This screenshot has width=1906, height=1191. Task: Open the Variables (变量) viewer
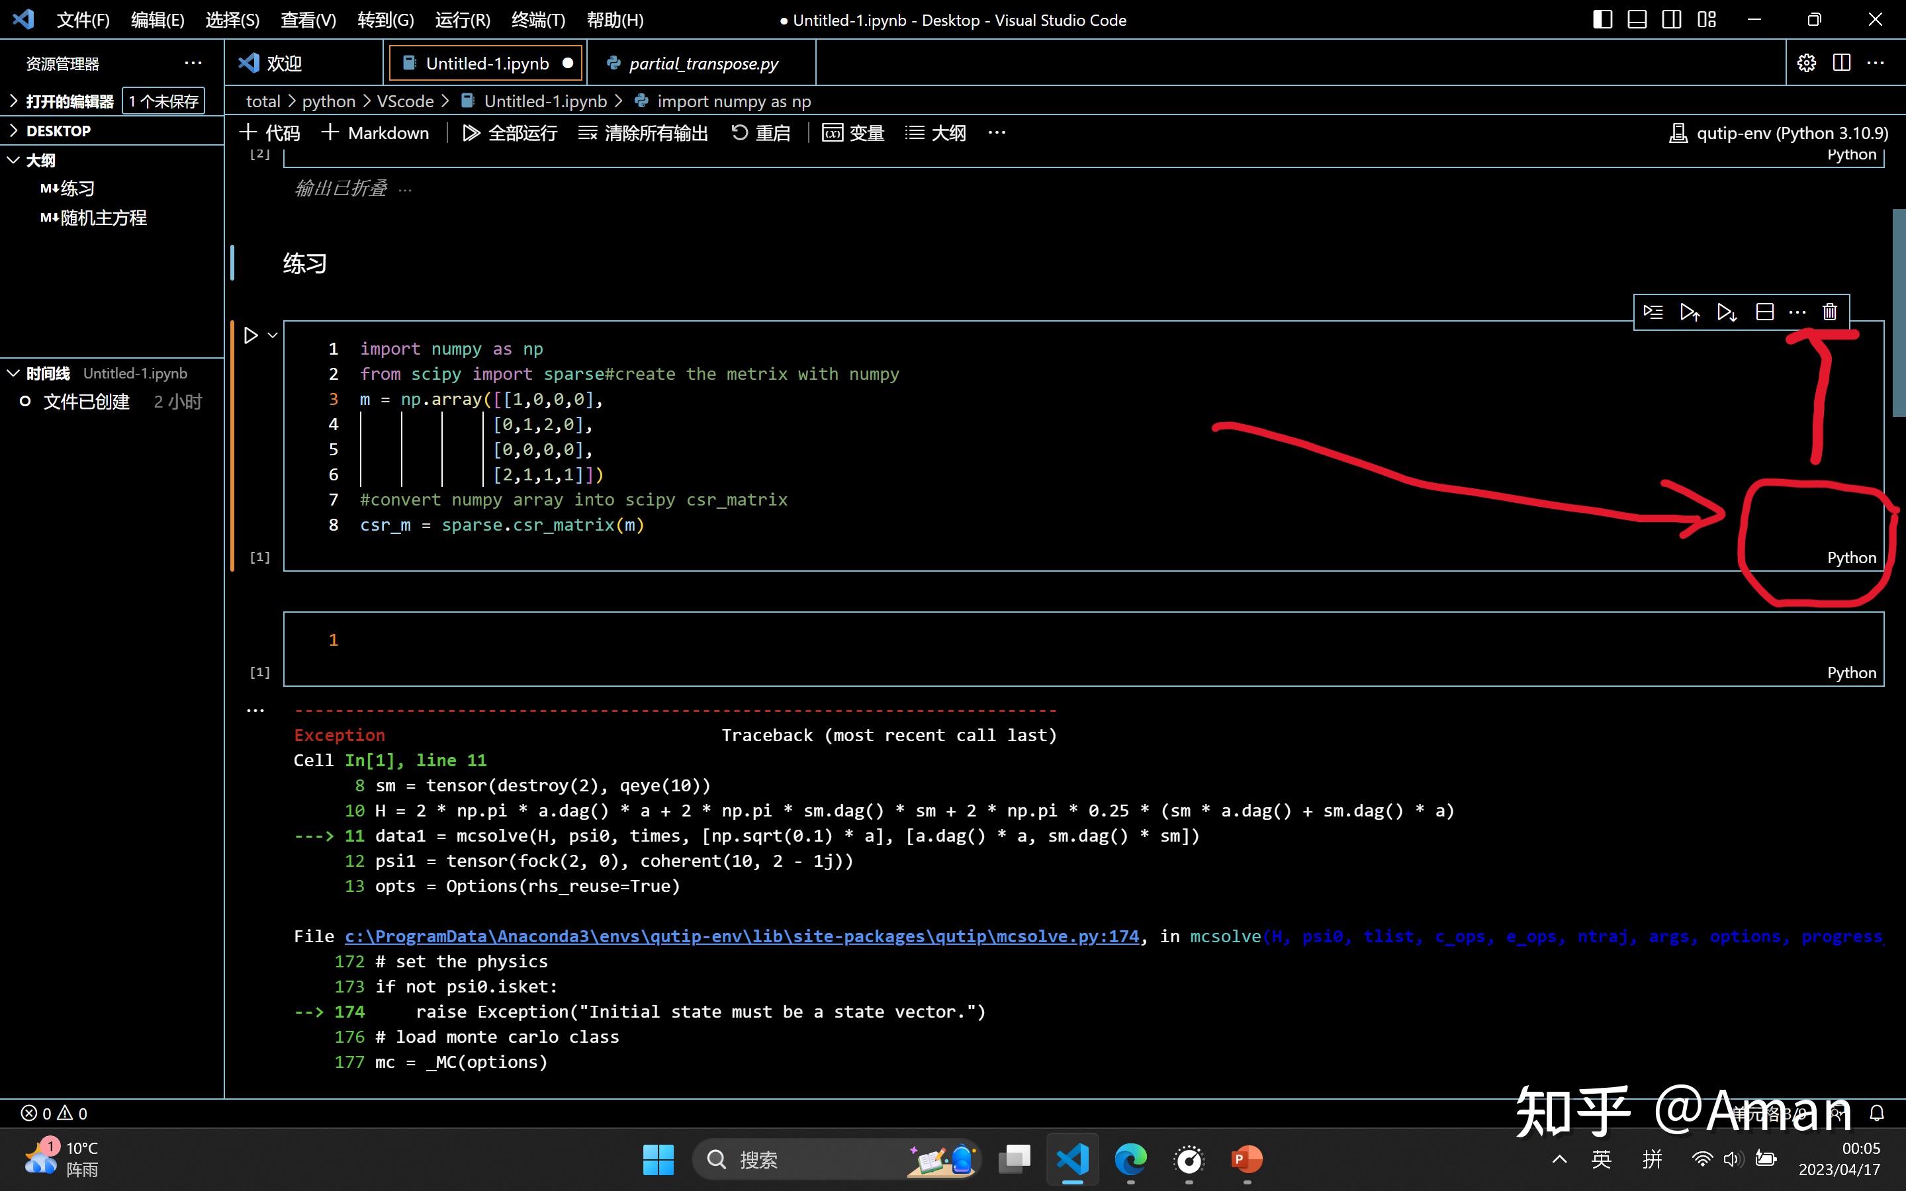853,133
